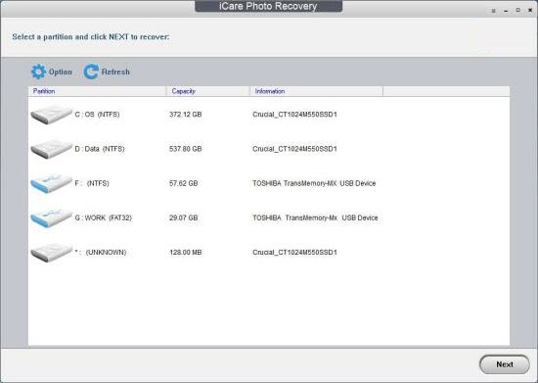Click the Next button
The image size is (538, 383).
505,364
